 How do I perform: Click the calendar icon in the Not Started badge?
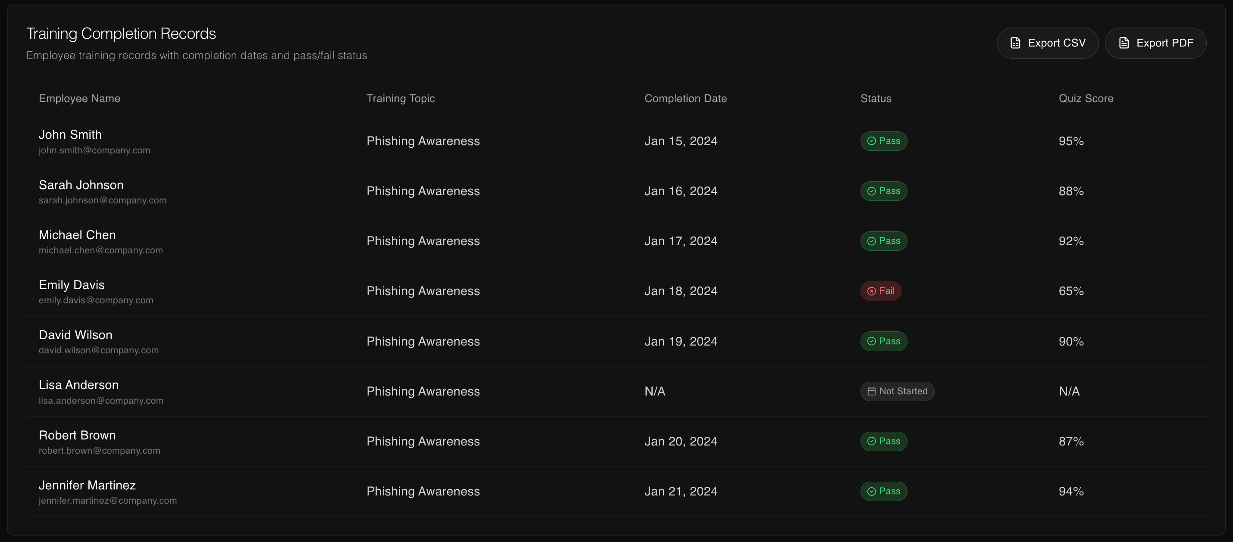871,391
